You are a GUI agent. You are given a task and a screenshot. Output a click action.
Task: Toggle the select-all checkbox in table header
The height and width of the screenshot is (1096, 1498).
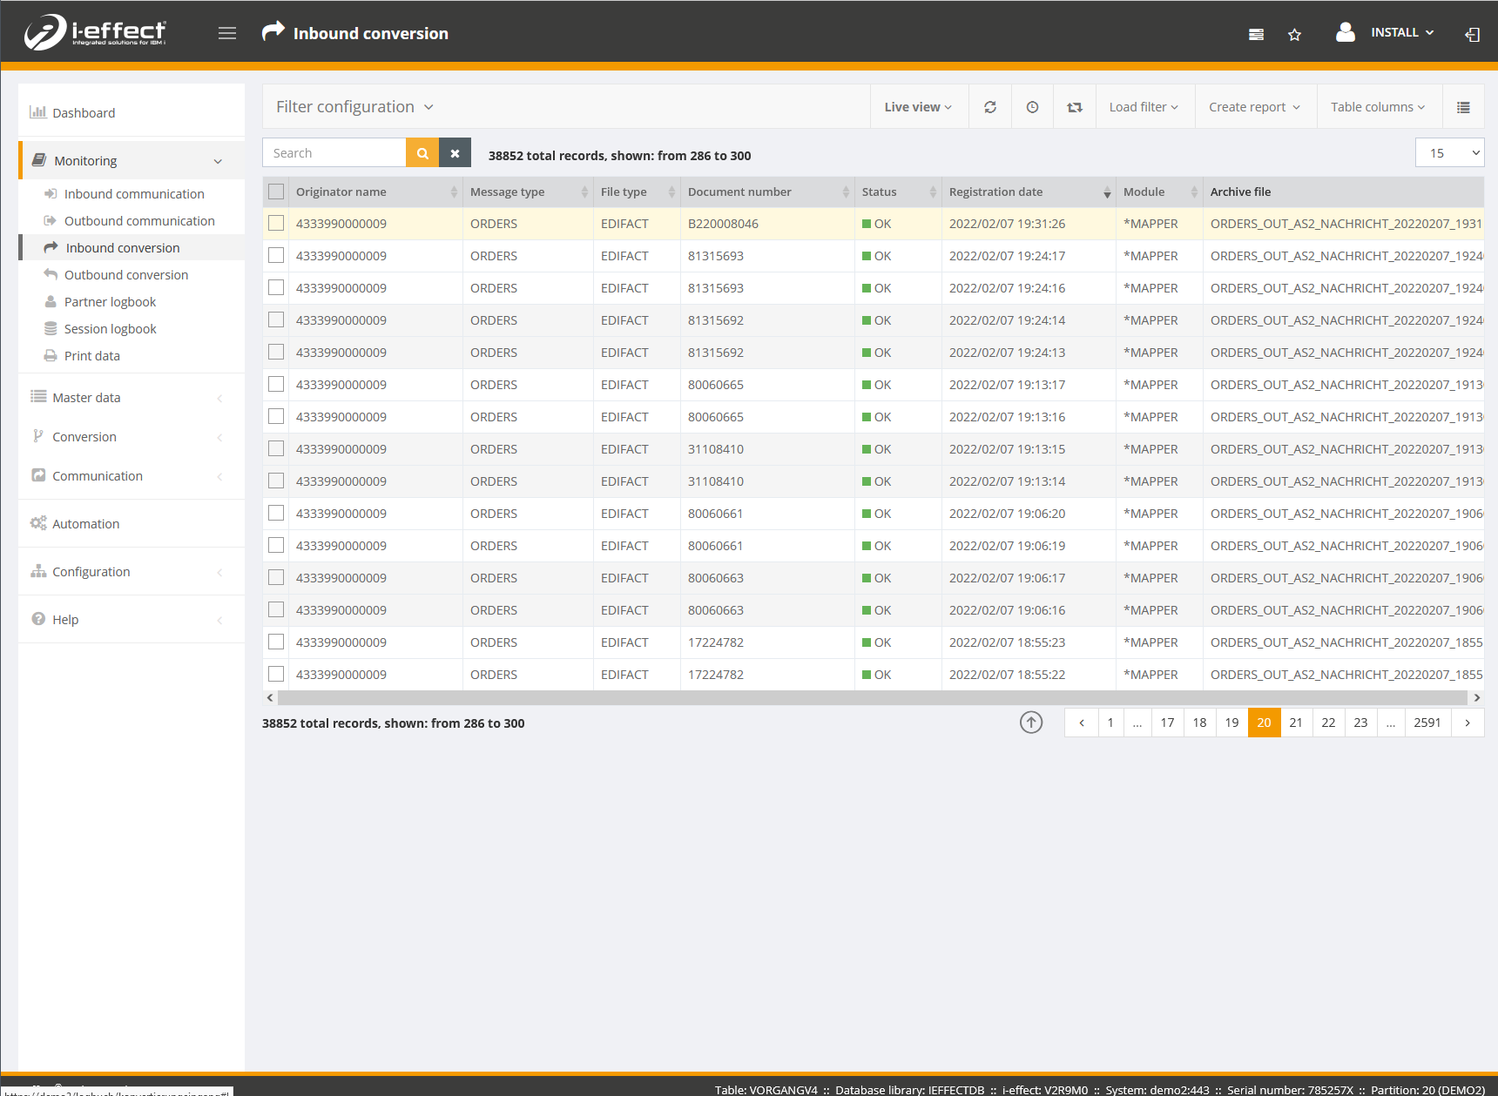[276, 192]
